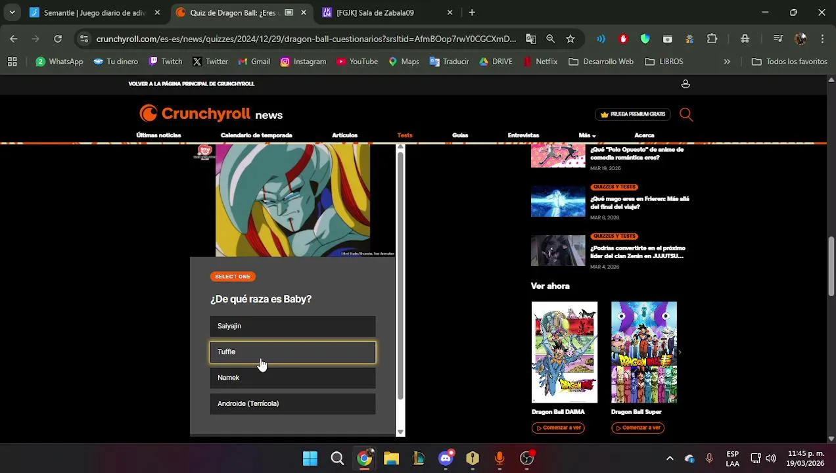
Task: Open the LIBROS bookmark folder
Action: pos(664,62)
